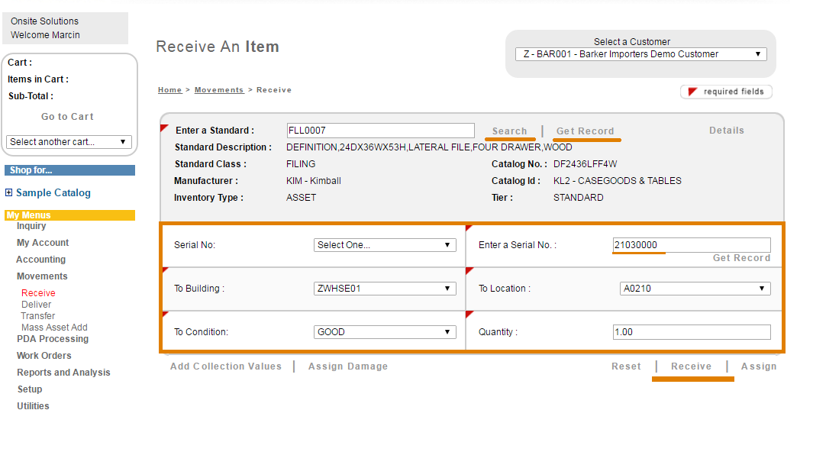Select Mass Asset Add in sidebar
Screen dimensions: 813x452
54,328
